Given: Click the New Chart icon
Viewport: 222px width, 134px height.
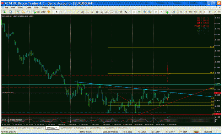Looking at the screenshot, I should [4, 12].
